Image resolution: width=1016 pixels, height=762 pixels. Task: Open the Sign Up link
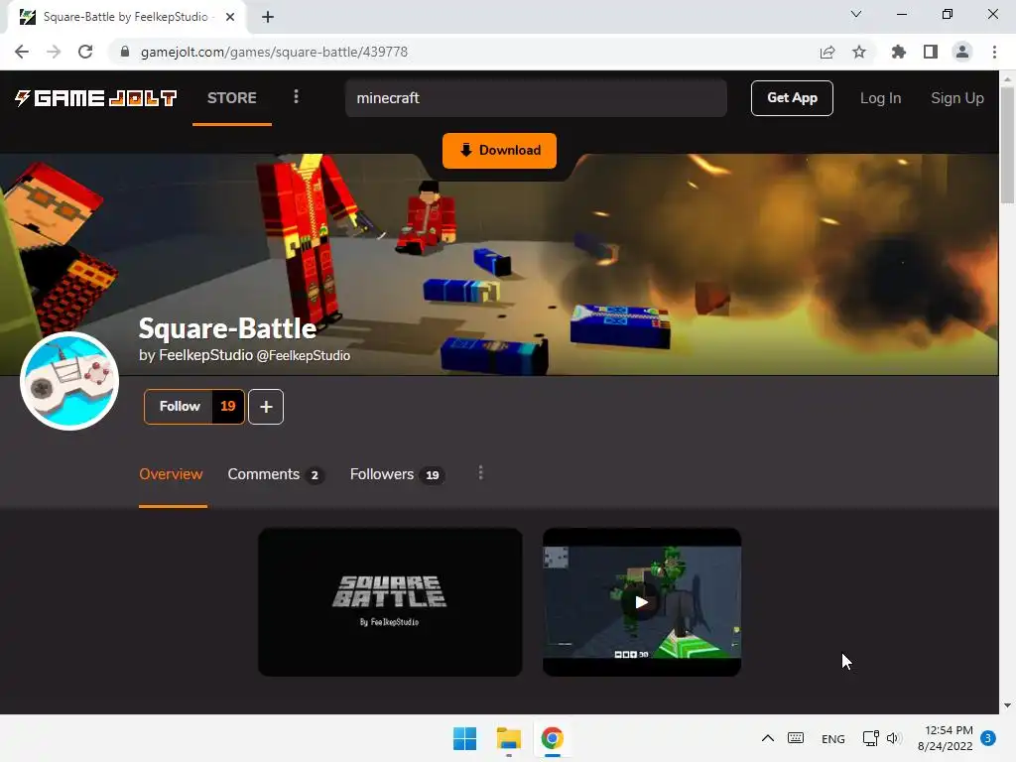click(957, 98)
